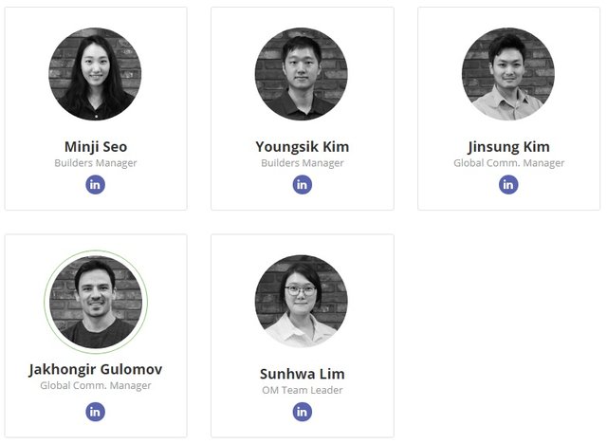Open Jinsung Kim's LinkedIn icon

(x=508, y=185)
